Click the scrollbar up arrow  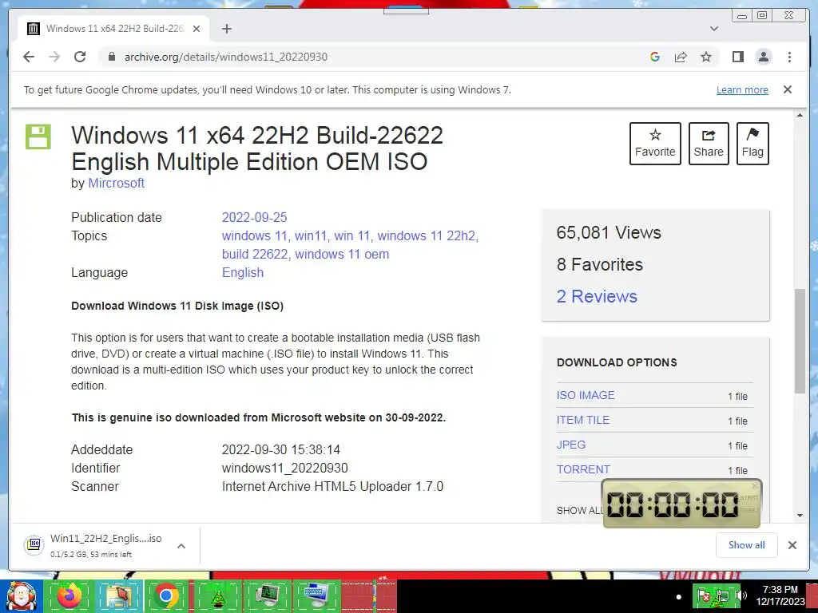point(800,115)
